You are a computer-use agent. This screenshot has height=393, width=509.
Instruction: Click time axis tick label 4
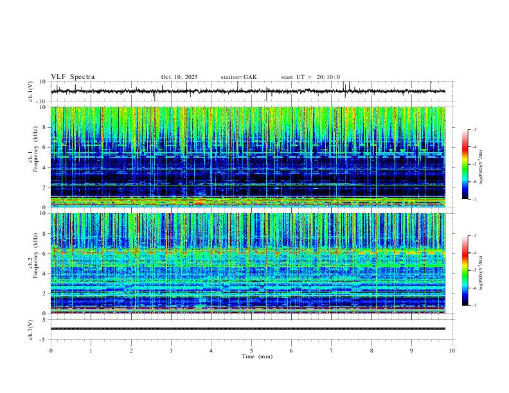(211, 351)
